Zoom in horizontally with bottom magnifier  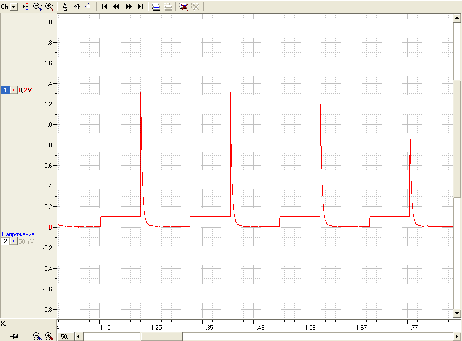tap(49, 336)
